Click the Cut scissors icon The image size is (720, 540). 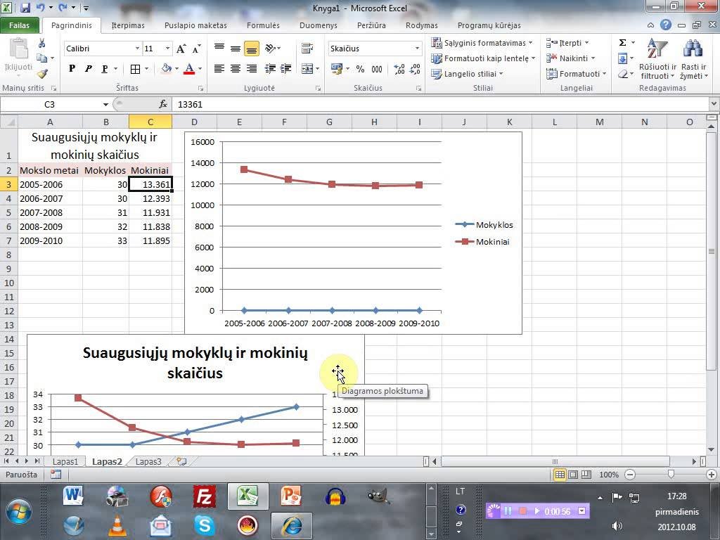coord(41,44)
